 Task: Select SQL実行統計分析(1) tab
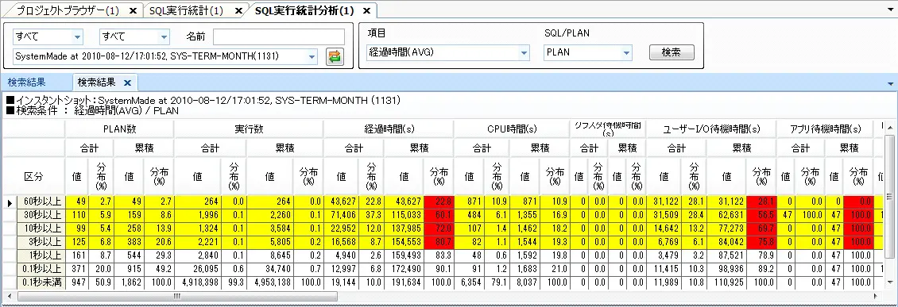point(304,10)
